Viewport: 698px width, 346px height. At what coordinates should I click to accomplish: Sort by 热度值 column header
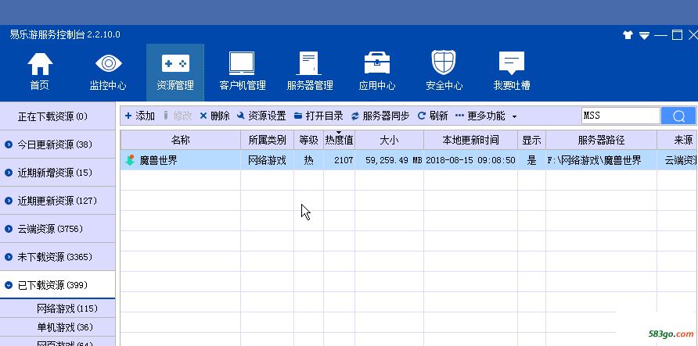[x=339, y=141]
